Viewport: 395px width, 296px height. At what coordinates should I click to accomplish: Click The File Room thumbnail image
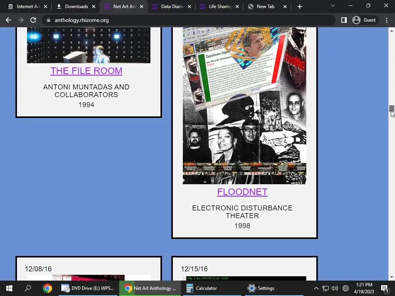pos(89,45)
